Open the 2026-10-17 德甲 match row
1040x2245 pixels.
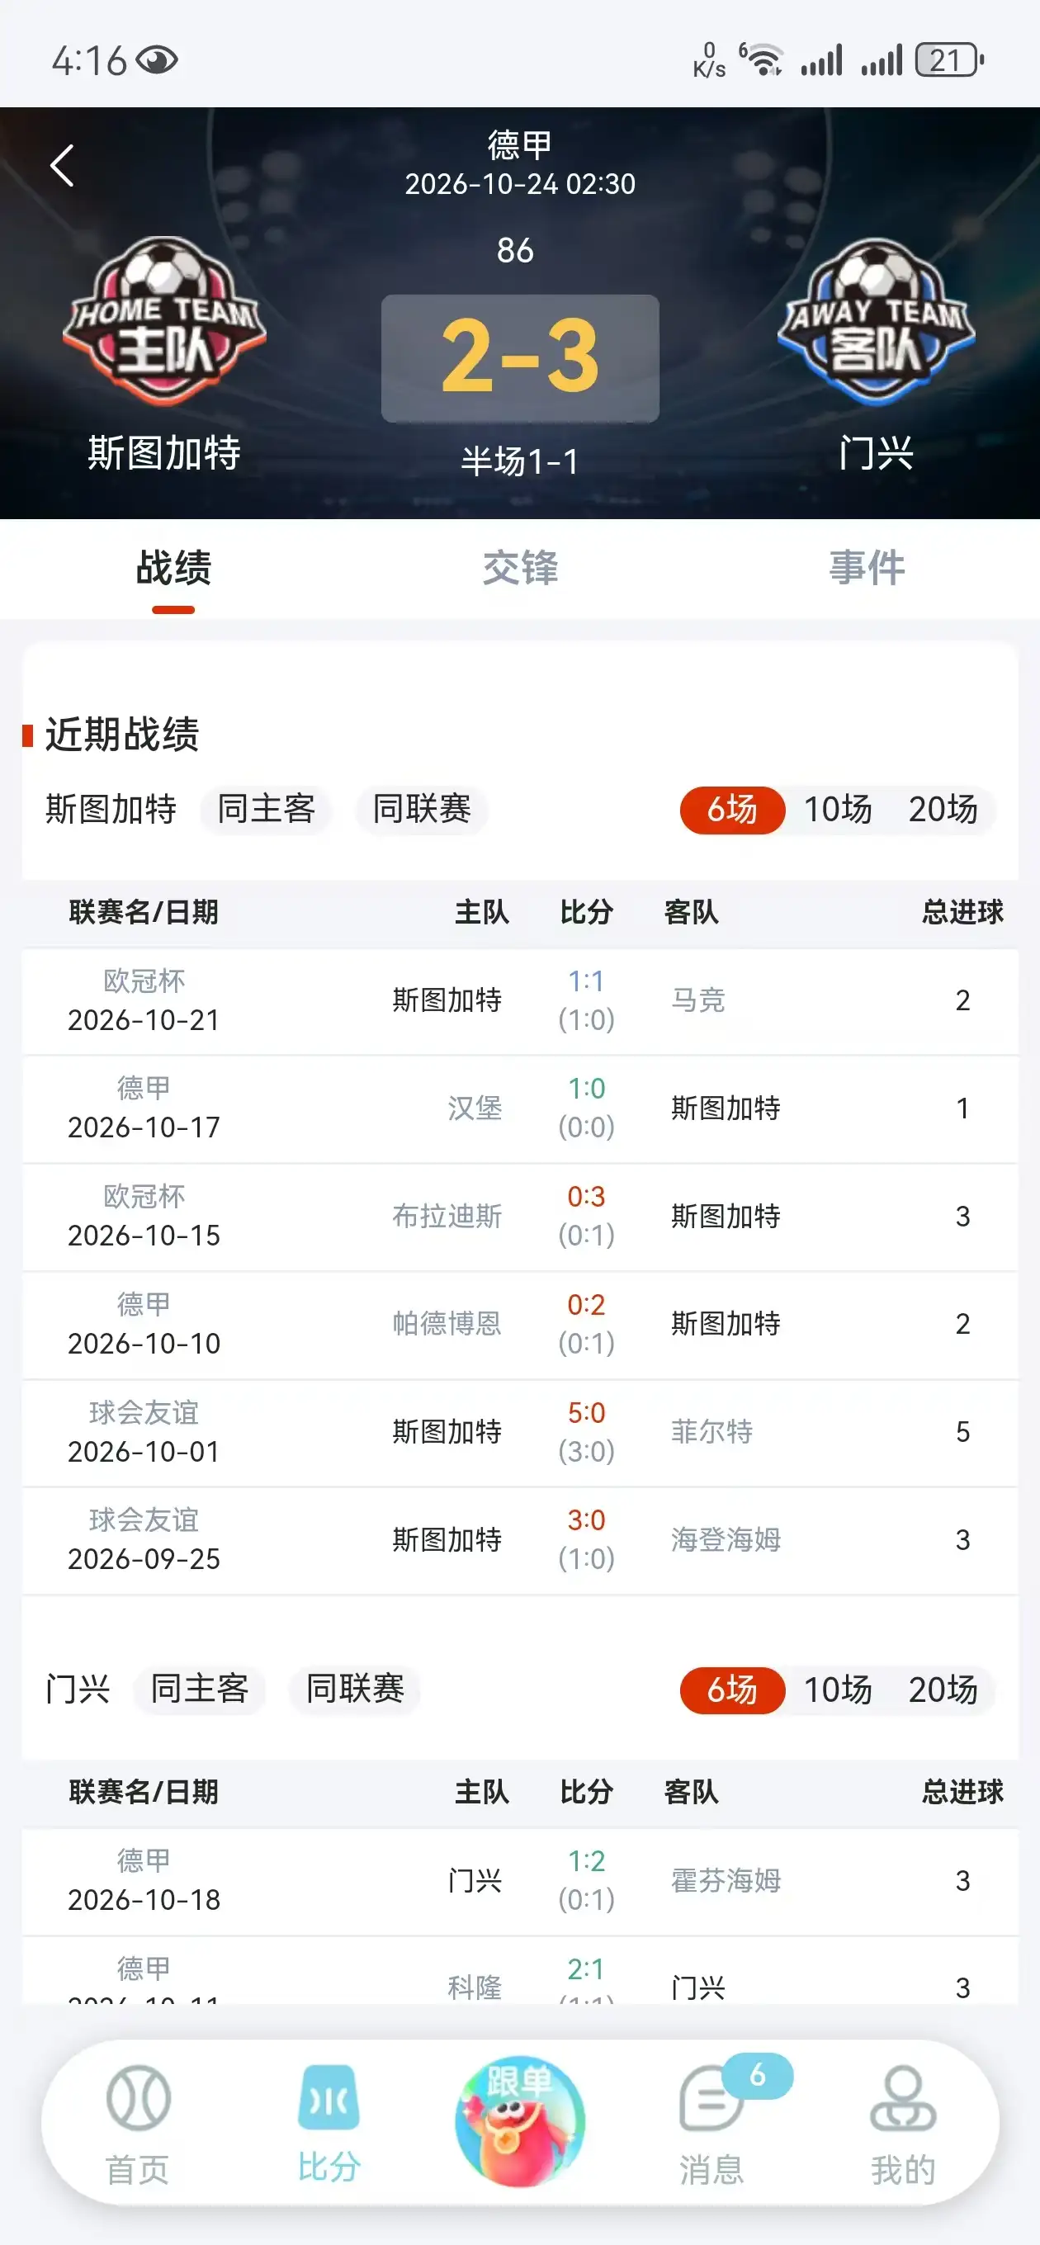[521, 1109]
